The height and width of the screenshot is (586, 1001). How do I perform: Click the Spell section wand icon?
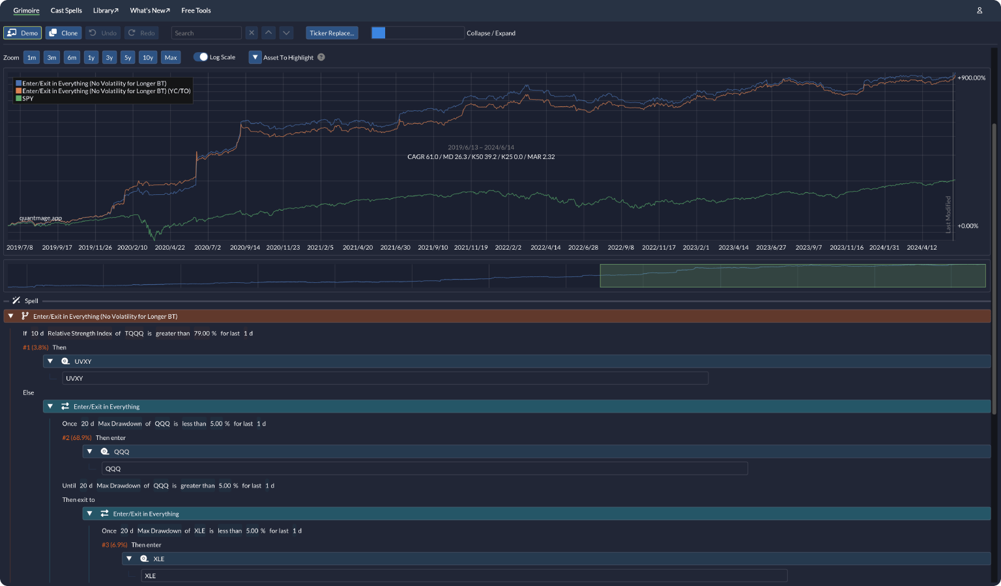click(16, 300)
